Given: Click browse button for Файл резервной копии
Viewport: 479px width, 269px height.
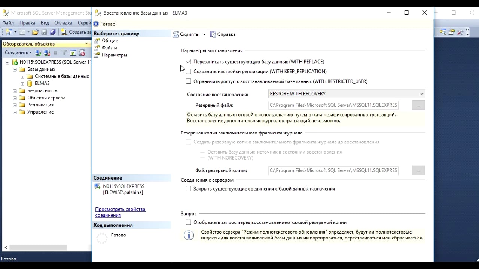Looking at the screenshot, I should pyautogui.click(x=418, y=170).
